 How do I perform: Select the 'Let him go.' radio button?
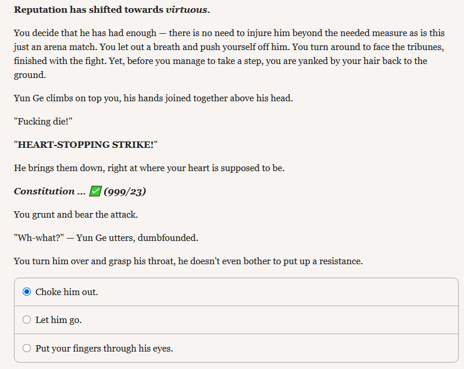[x=27, y=320]
